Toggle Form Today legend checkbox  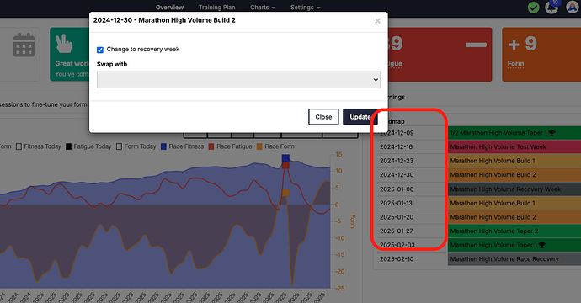[119, 146]
